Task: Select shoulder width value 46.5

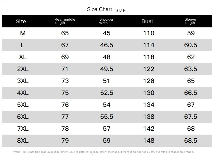Action: [106, 45]
